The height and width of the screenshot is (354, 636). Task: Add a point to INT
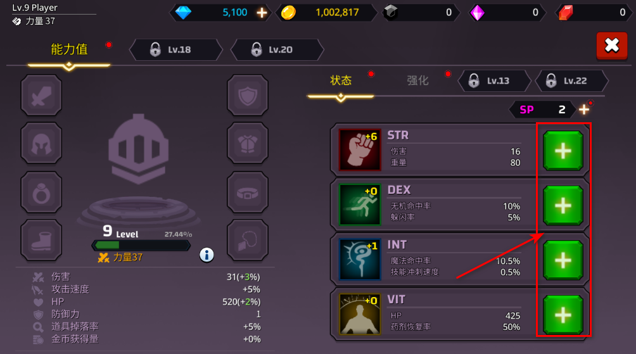[563, 260]
